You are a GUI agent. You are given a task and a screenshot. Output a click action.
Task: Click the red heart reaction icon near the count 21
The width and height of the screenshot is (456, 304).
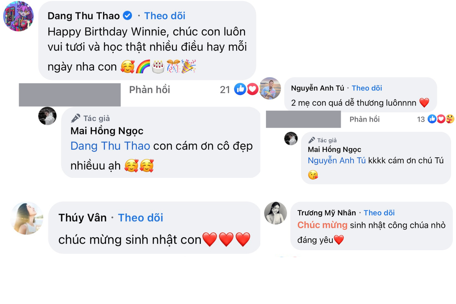click(252, 89)
